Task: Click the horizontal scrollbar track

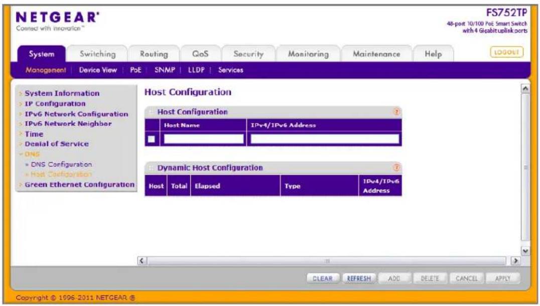Action: [327, 260]
